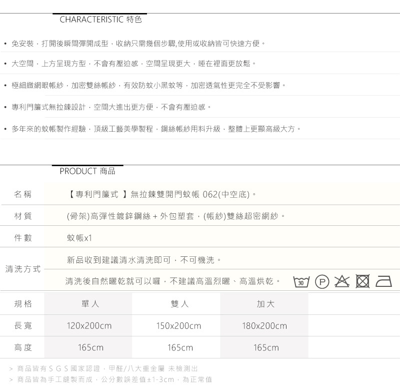Screen dimensions: 400x391
Task: Click the 蚊帳x1 quantity text
Action: tap(79, 238)
